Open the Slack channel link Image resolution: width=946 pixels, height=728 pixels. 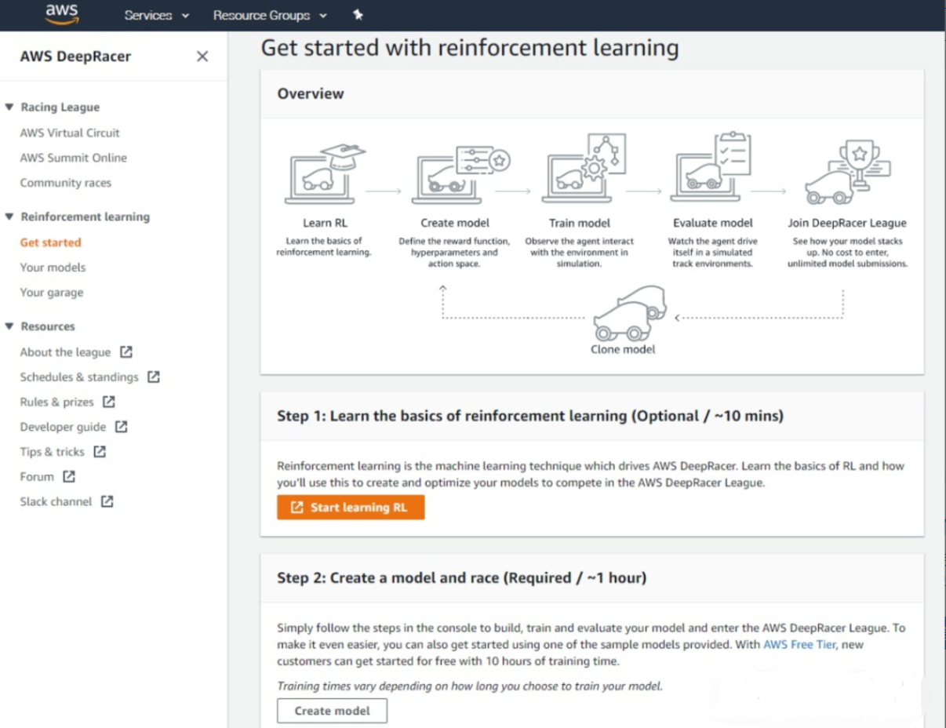(x=56, y=502)
